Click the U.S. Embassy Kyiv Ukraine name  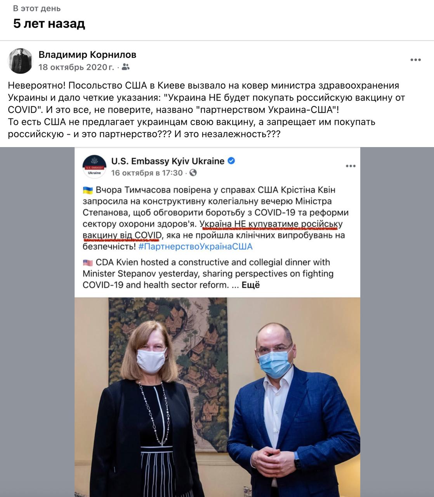coord(168,161)
